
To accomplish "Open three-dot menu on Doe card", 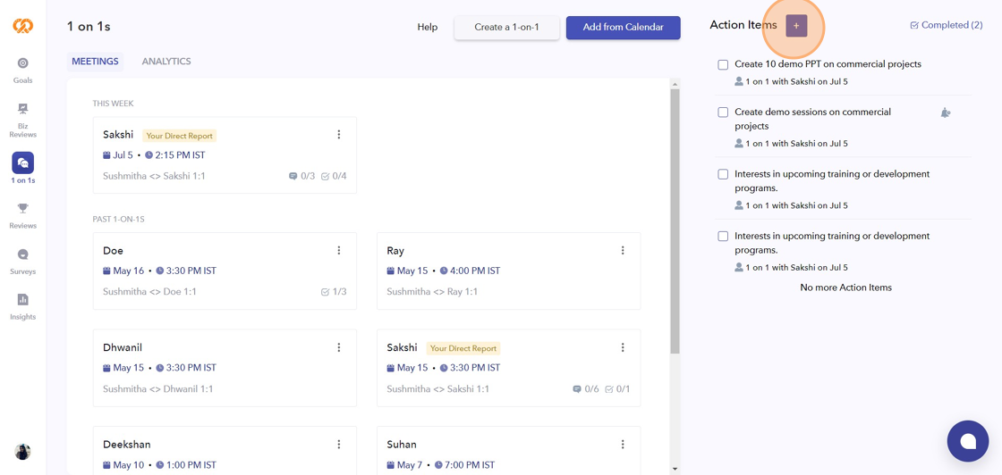I will (x=339, y=251).
